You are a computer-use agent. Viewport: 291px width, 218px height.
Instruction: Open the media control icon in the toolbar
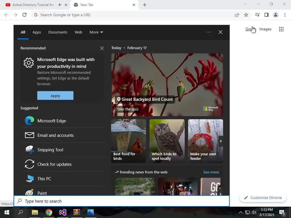(x=257, y=15)
